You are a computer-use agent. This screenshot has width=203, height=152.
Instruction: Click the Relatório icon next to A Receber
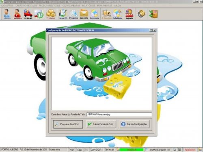tap(117, 14)
